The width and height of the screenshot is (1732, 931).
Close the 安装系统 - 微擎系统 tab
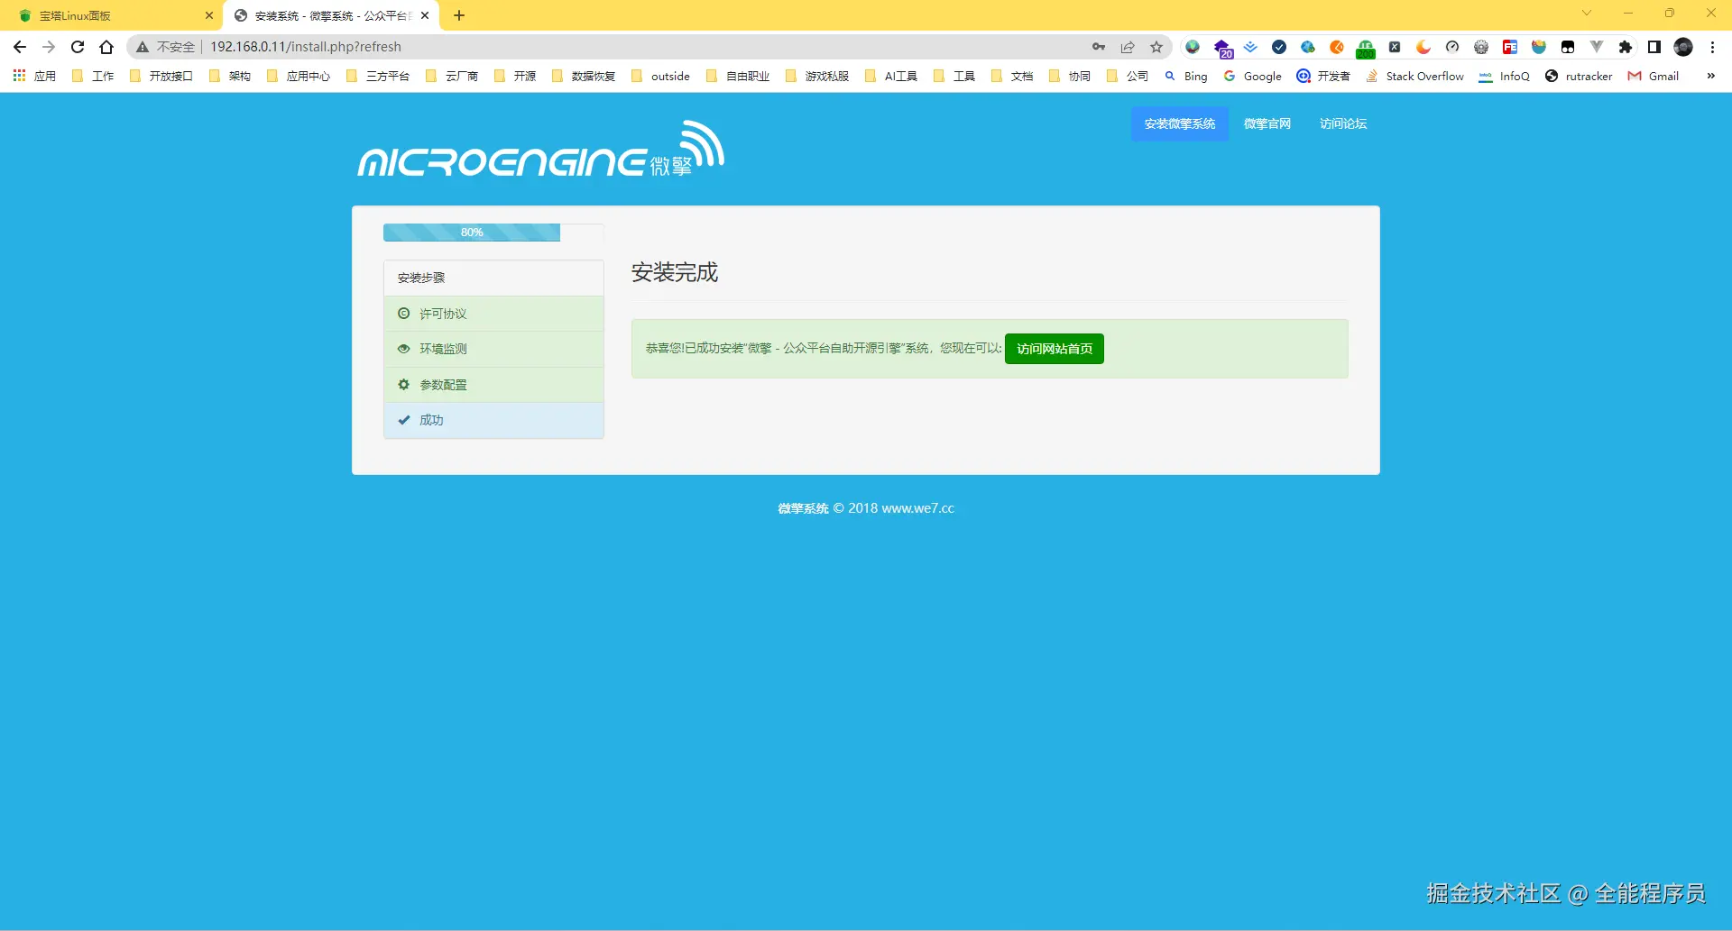point(425,15)
